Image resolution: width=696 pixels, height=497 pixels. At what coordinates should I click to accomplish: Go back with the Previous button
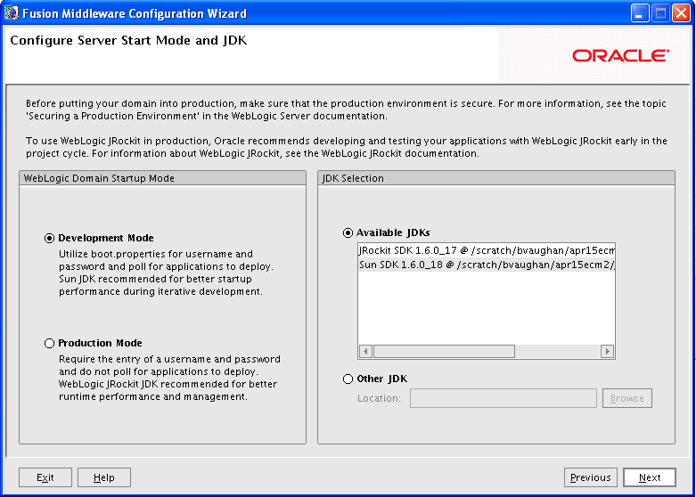pyautogui.click(x=591, y=477)
